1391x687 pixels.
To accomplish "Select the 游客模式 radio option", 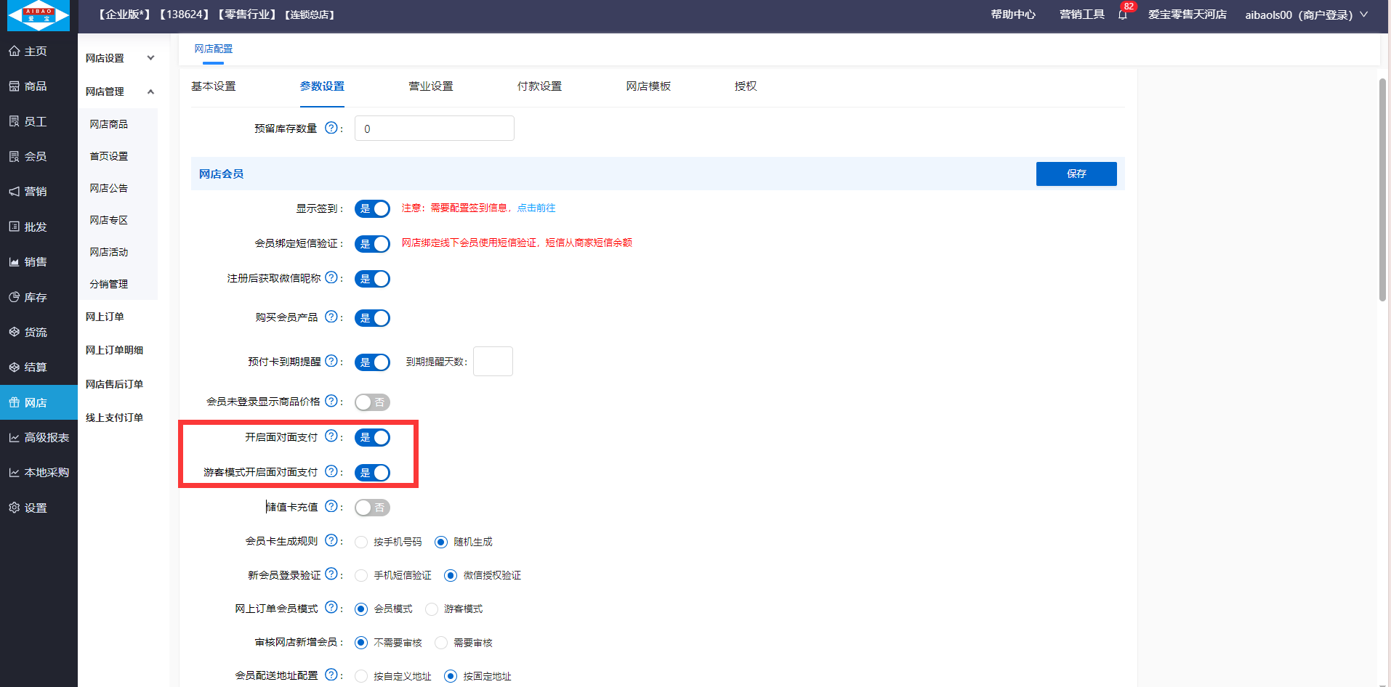I will click(x=432, y=609).
